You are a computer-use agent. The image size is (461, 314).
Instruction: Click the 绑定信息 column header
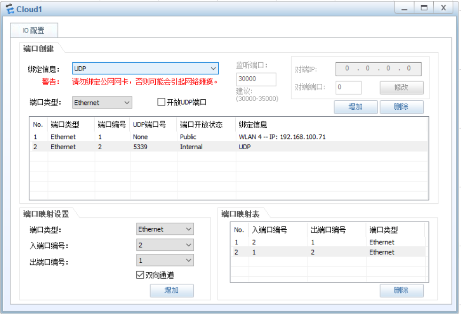coord(331,124)
